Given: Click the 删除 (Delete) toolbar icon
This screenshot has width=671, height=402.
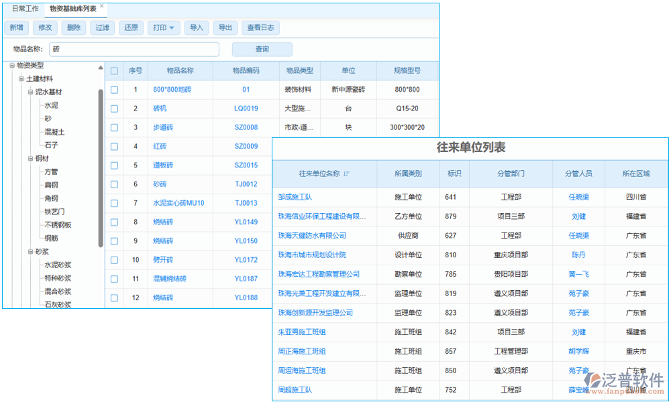Looking at the screenshot, I should pyautogui.click(x=74, y=27).
